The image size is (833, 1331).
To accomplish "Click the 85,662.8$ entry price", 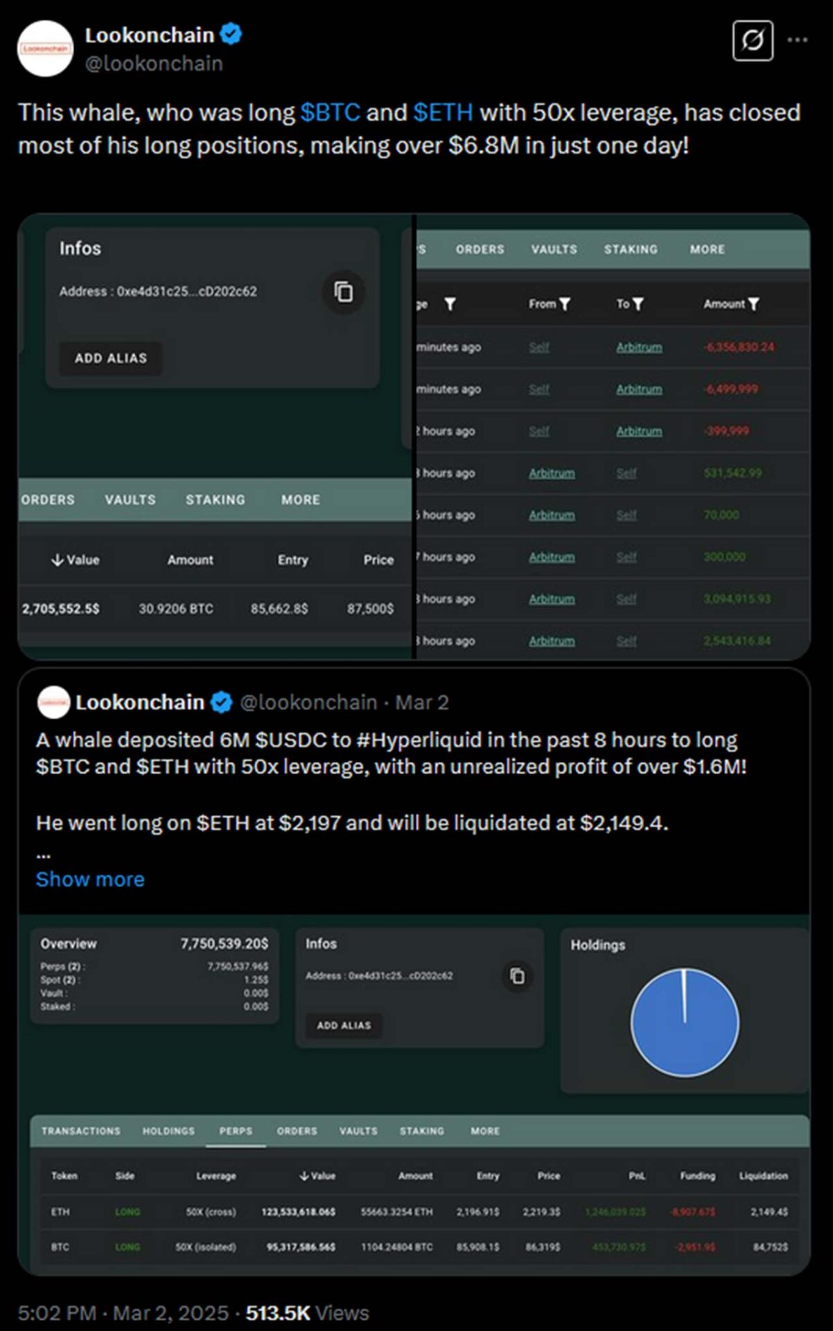I will click(279, 609).
